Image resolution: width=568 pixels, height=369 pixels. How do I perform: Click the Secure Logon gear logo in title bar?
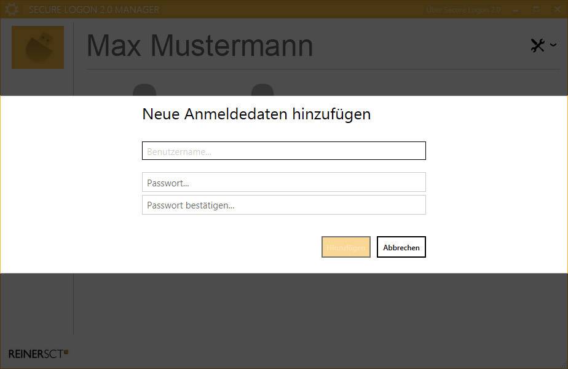pos(12,9)
